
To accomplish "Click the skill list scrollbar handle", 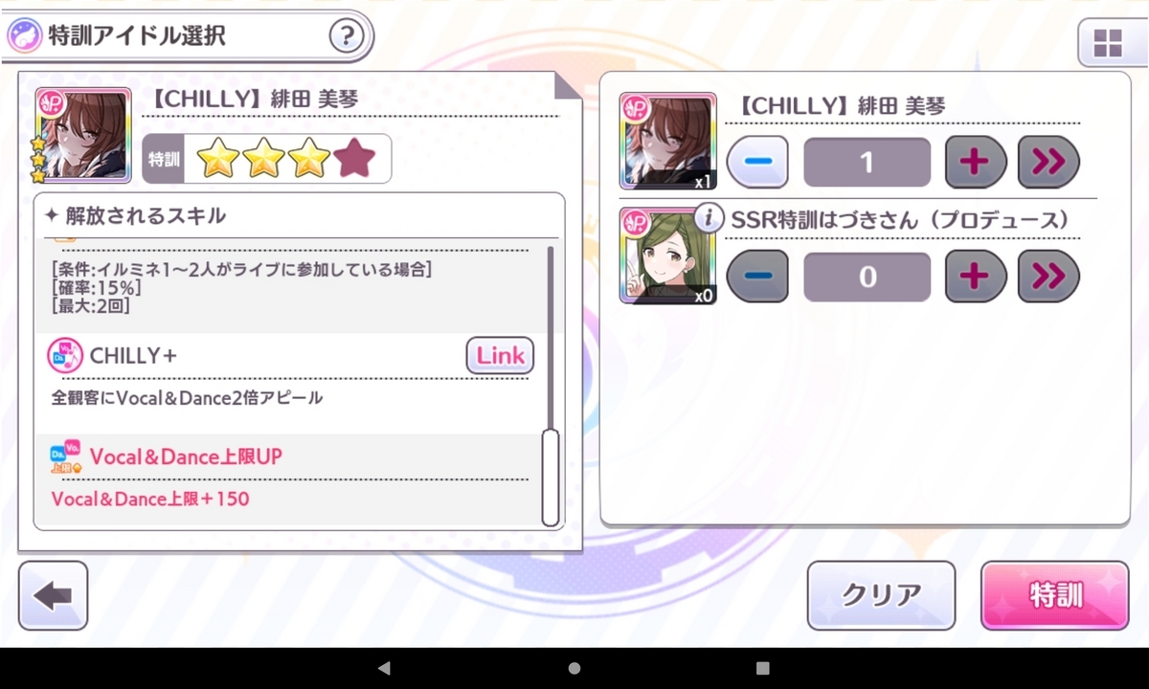I will click(551, 478).
